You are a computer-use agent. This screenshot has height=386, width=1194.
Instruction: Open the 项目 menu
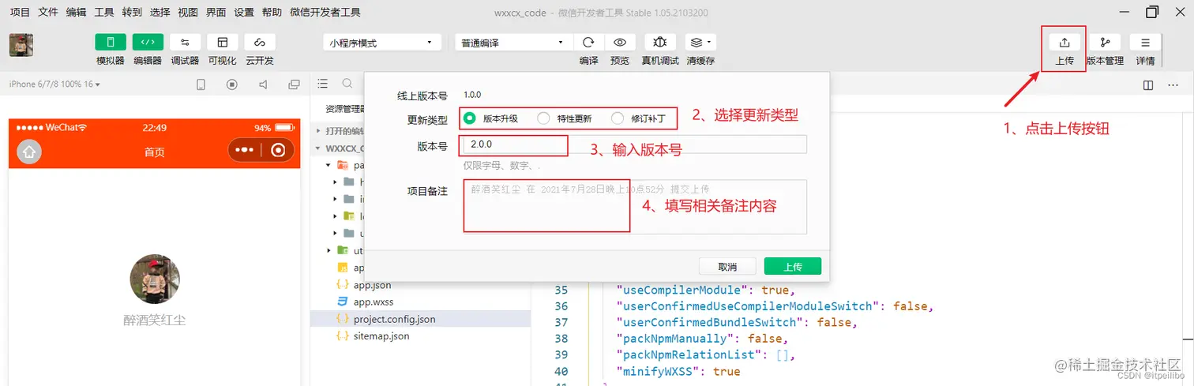20,12
